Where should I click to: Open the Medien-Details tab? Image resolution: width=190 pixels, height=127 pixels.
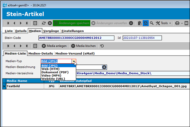click(x=41, y=53)
